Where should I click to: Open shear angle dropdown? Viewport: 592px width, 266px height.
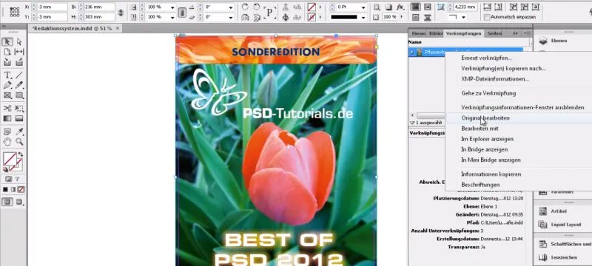coord(231,17)
